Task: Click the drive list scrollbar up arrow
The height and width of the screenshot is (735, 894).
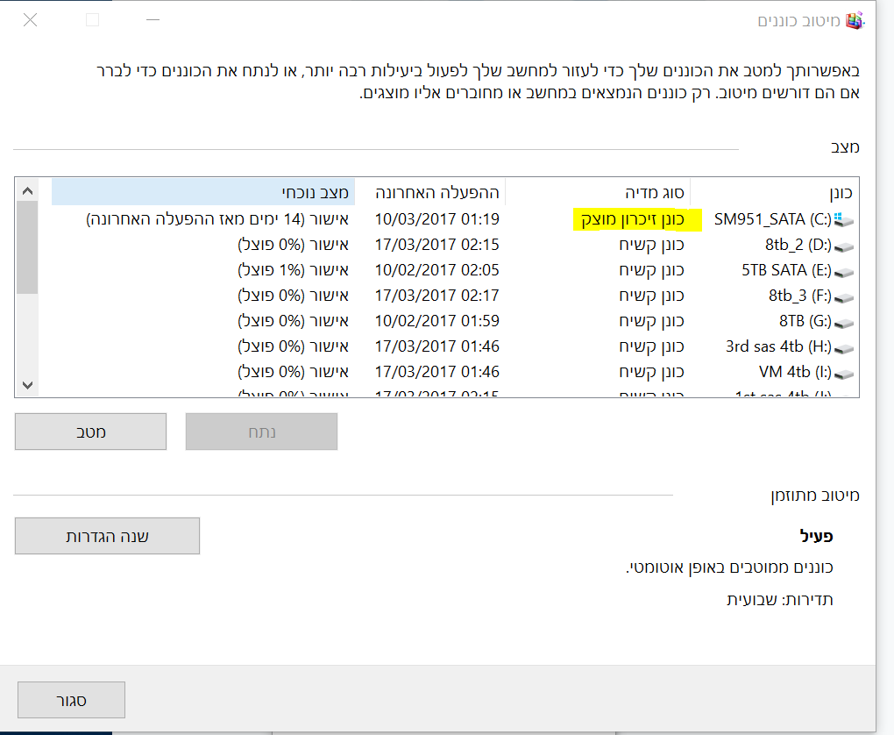Action: [x=27, y=190]
